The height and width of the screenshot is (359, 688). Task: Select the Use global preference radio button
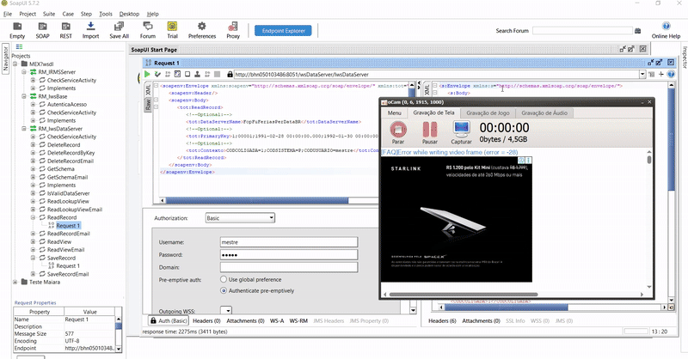click(224, 279)
